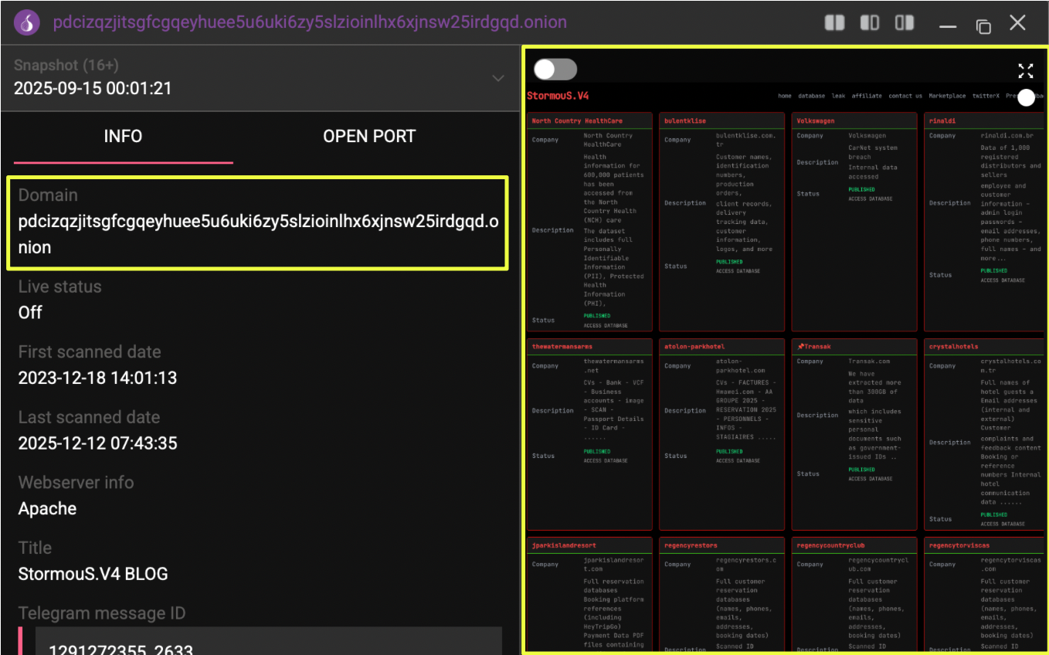This screenshot has height=655, width=1049.
Task: Click the StormouS.V4 logo in the snapshot
Action: click(x=558, y=96)
